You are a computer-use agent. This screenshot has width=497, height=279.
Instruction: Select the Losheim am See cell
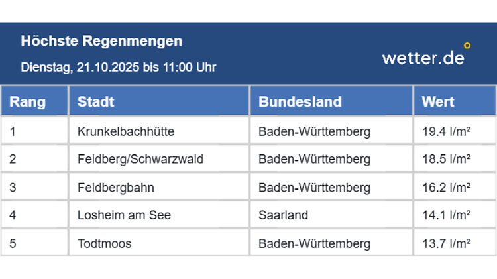[x=125, y=215]
